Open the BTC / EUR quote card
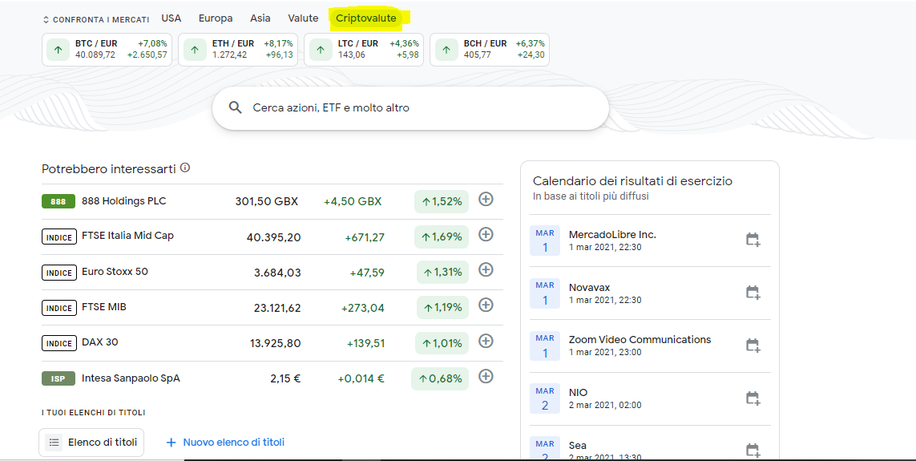916x461 pixels. pos(107,50)
